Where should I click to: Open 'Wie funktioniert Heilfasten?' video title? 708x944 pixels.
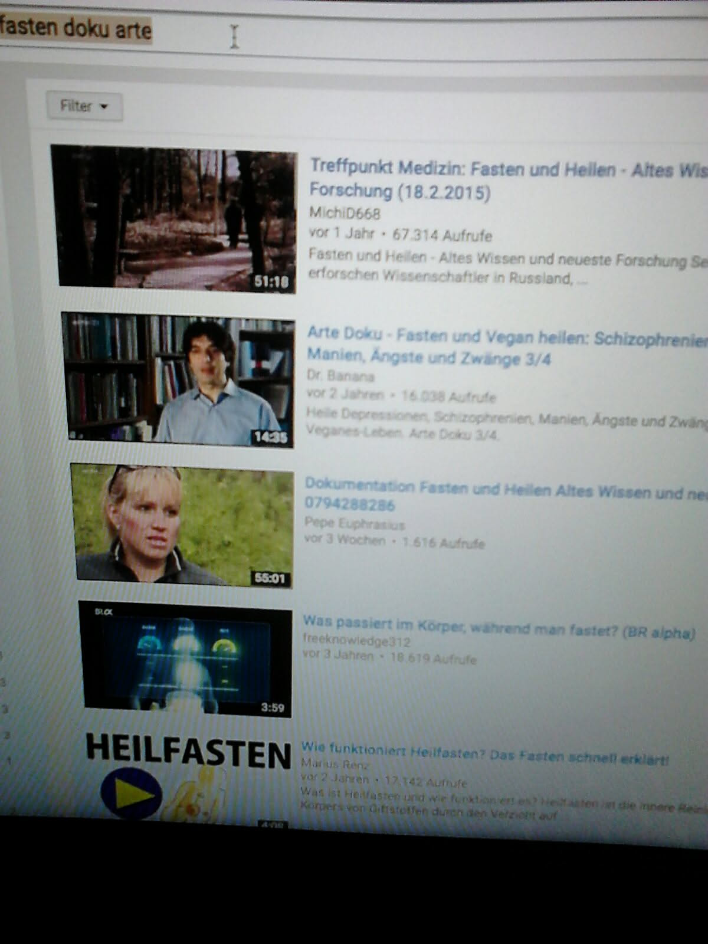click(485, 754)
